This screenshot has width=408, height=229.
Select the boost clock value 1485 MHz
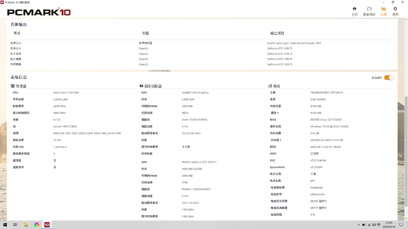coord(188,216)
